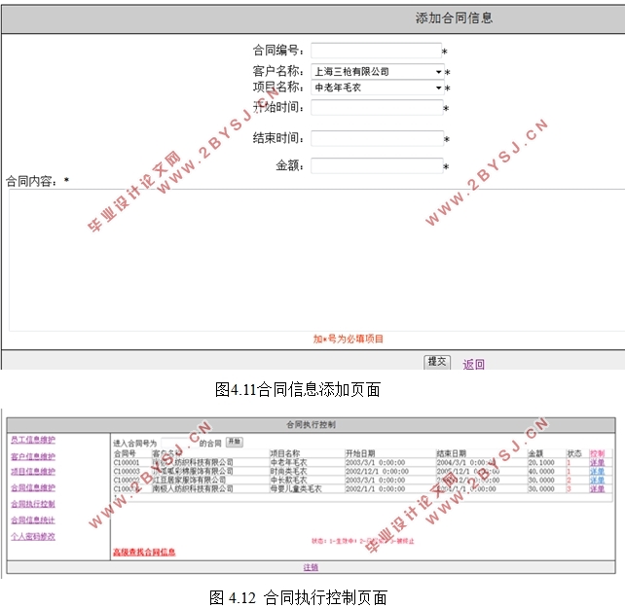Click the 开始时间 input field
The image size is (625, 608).
click(x=377, y=108)
